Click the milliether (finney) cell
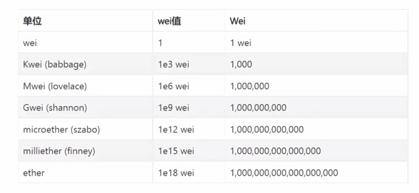Image resolution: width=419 pixels, height=193 pixels. click(59, 151)
